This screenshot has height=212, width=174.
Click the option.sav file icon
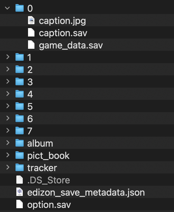[20, 204]
